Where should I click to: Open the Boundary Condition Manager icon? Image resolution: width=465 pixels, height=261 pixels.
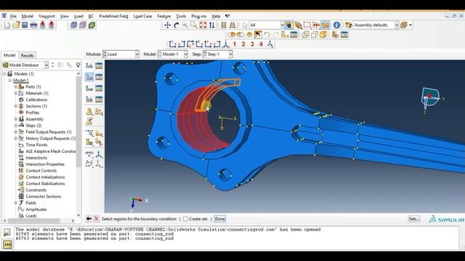pyautogui.click(x=99, y=77)
